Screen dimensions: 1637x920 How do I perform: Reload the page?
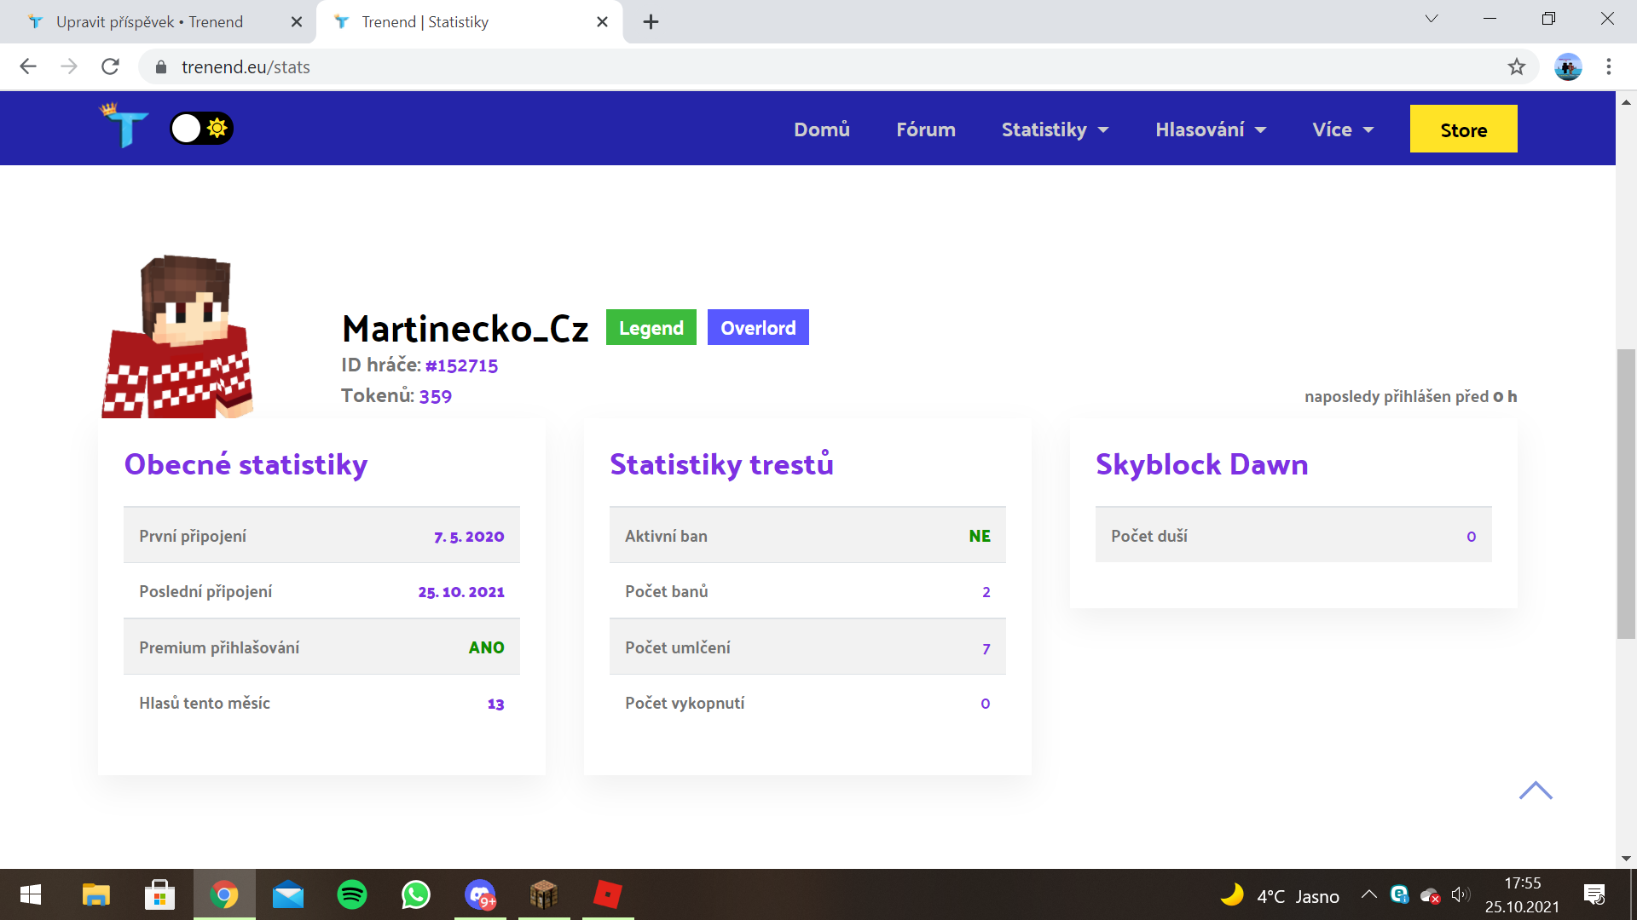(x=110, y=66)
